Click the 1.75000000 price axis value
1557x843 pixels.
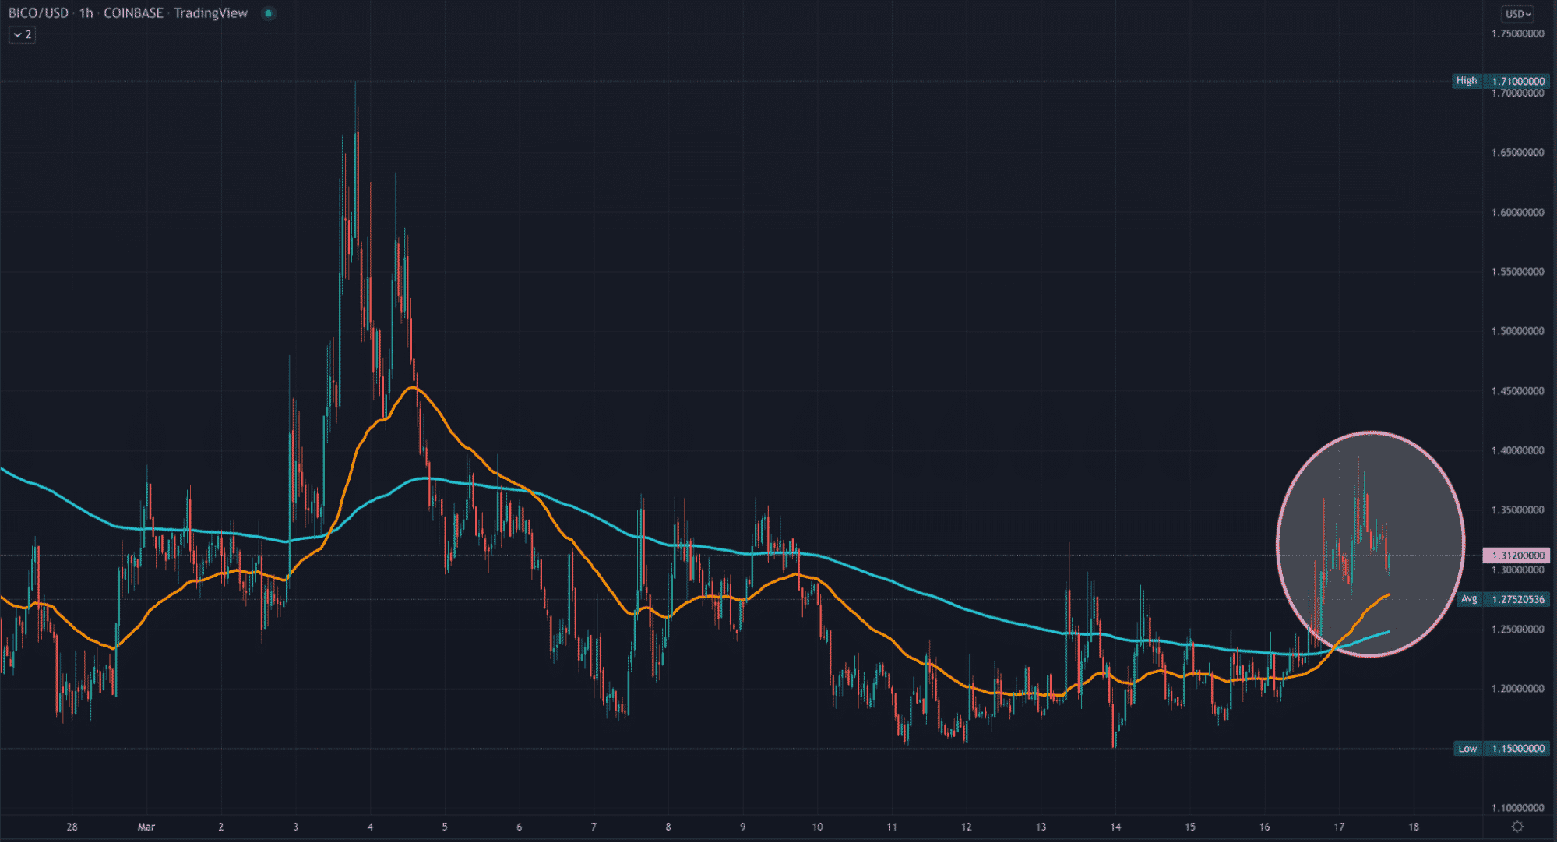point(1517,34)
